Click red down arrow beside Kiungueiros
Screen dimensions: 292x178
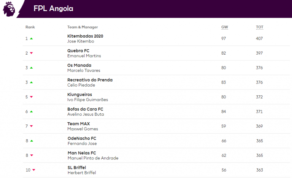[32, 97]
